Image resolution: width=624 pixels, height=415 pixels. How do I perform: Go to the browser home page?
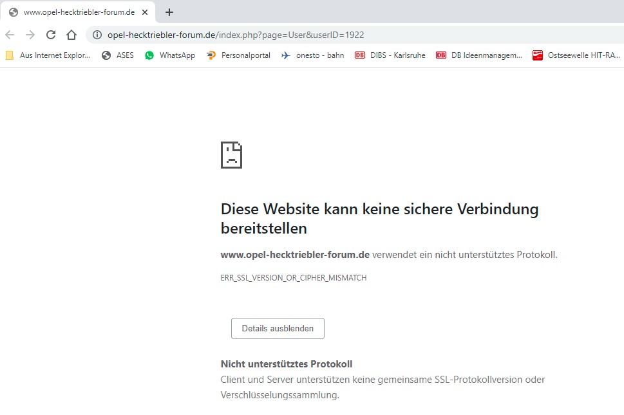point(71,35)
